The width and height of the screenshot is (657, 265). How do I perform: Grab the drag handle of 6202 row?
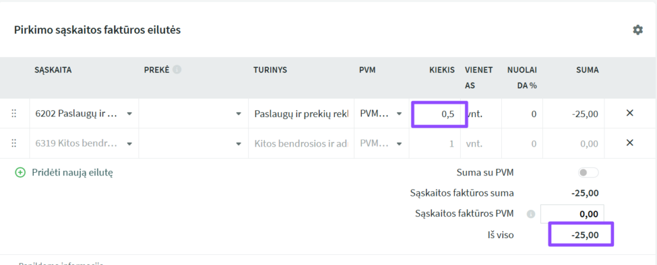[x=14, y=113]
